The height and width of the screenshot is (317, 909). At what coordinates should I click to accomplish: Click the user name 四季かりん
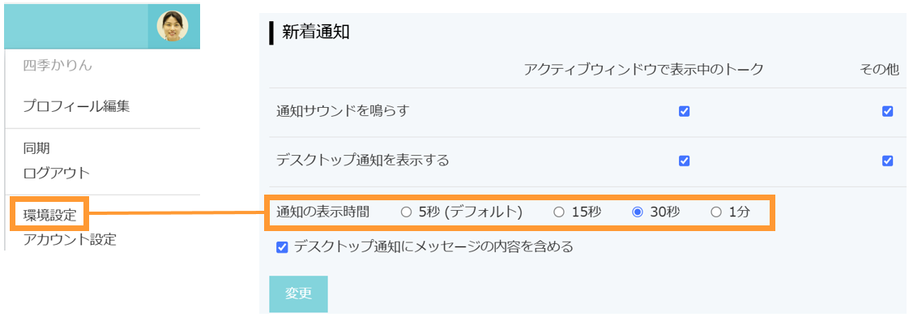point(58,66)
